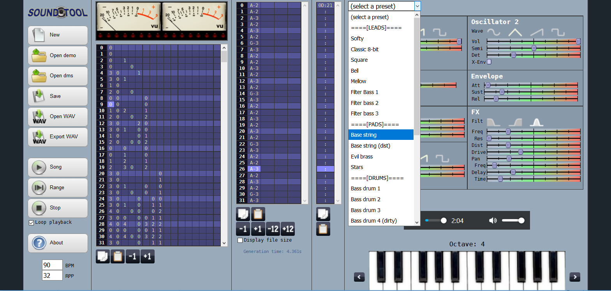
Task: Click the BPM input field
Action: tap(52, 265)
